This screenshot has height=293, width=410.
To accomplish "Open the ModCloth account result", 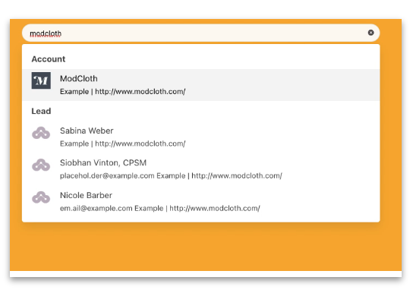I will click(x=200, y=85).
